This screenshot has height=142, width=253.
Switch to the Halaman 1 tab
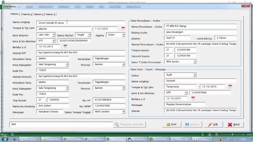[x=15, y=14]
